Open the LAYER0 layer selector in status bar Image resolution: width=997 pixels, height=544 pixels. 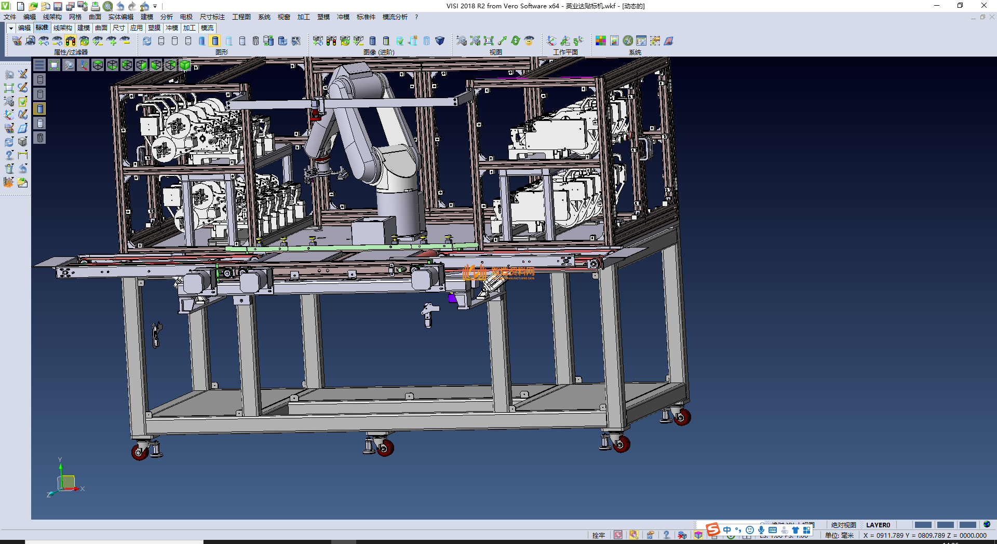[878, 525]
